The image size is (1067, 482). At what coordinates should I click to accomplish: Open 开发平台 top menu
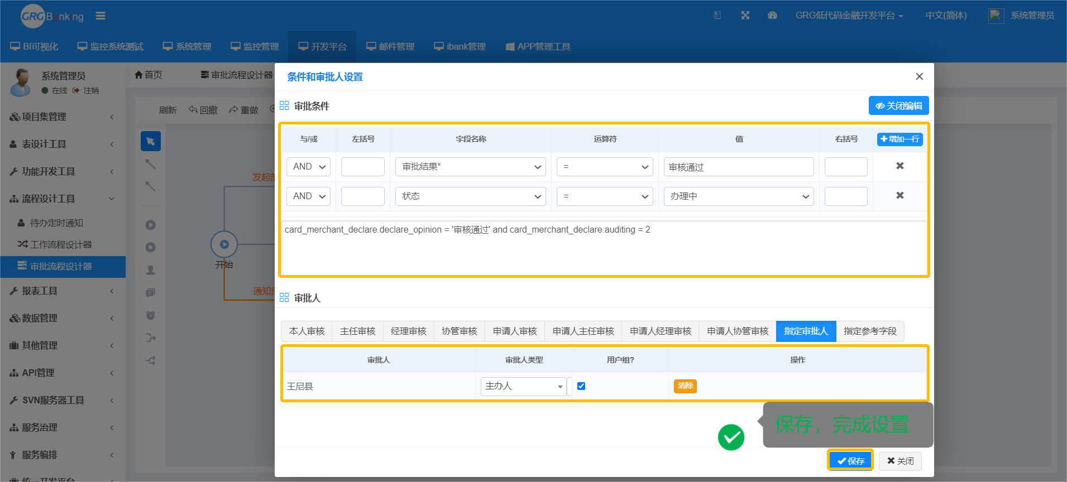(322, 46)
